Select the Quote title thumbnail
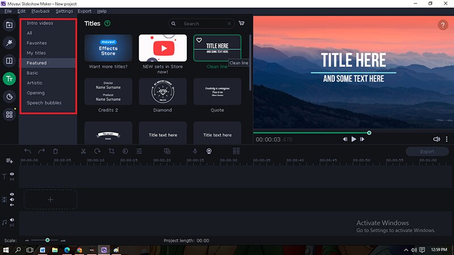 (217, 91)
